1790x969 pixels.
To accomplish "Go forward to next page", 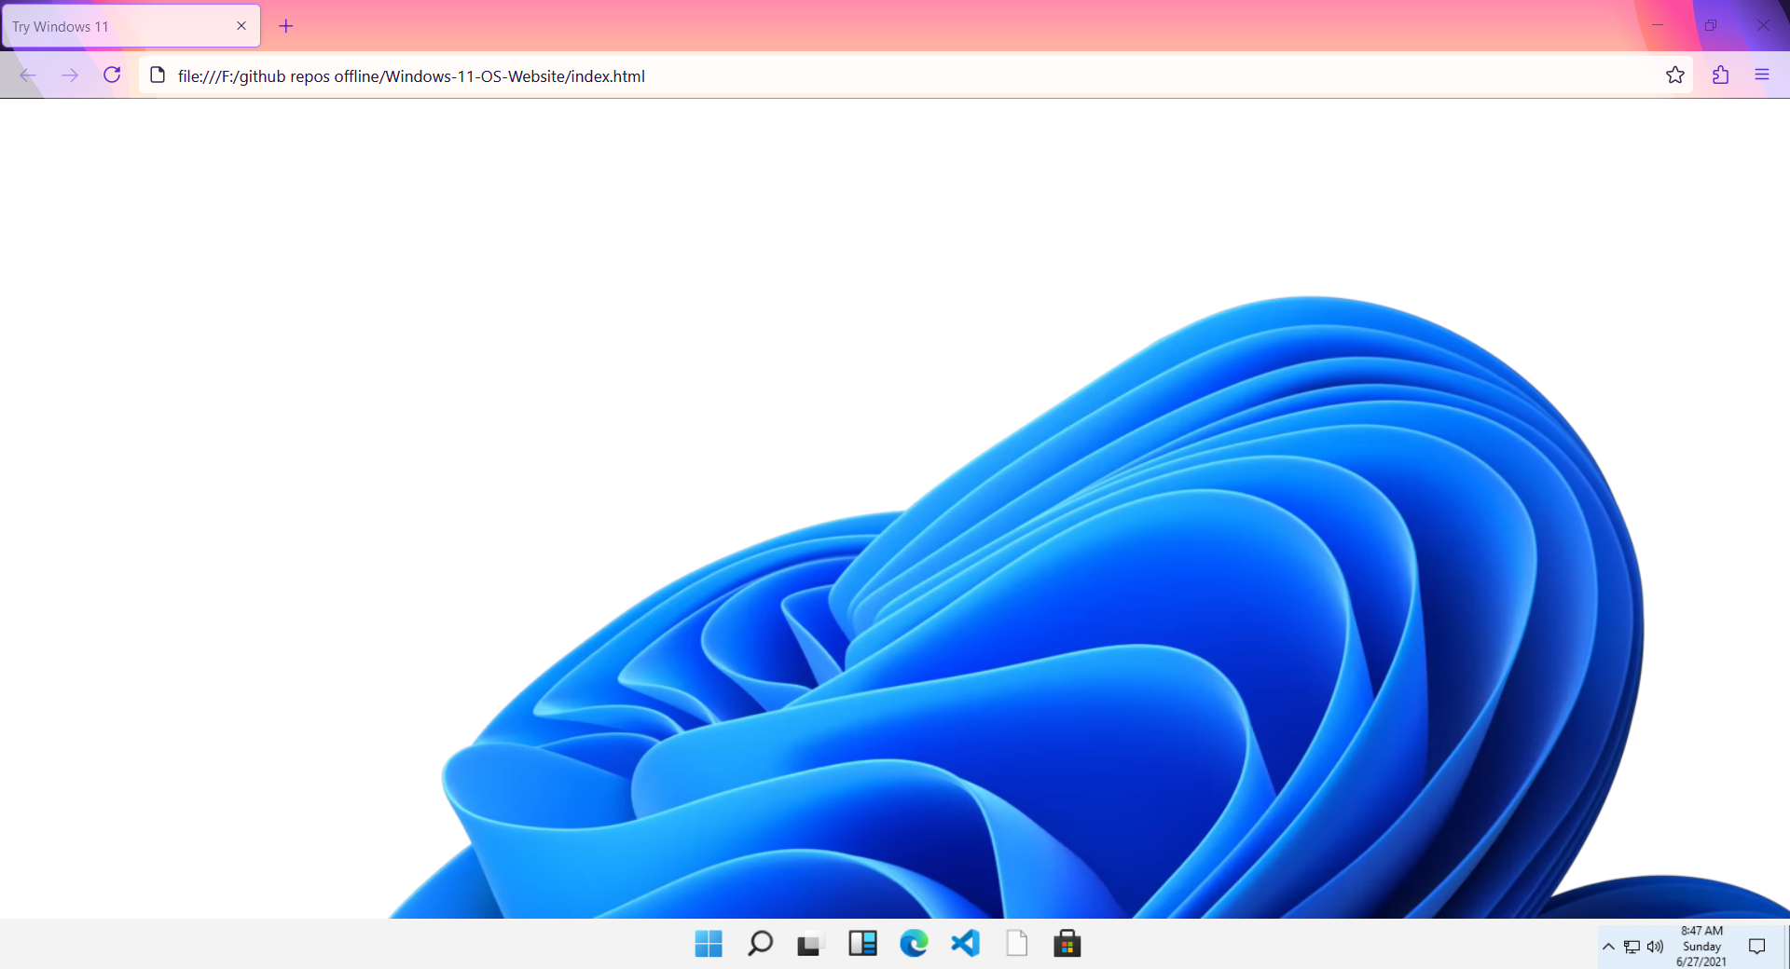I will tap(70, 75).
